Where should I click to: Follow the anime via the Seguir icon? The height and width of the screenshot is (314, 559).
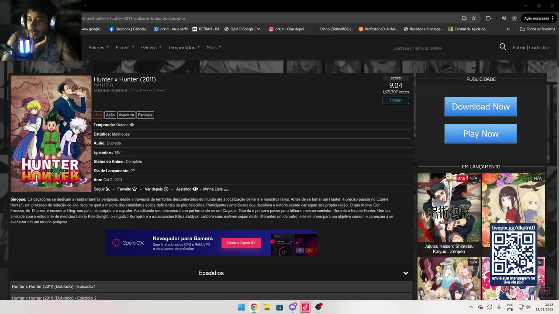click(107, 189)
